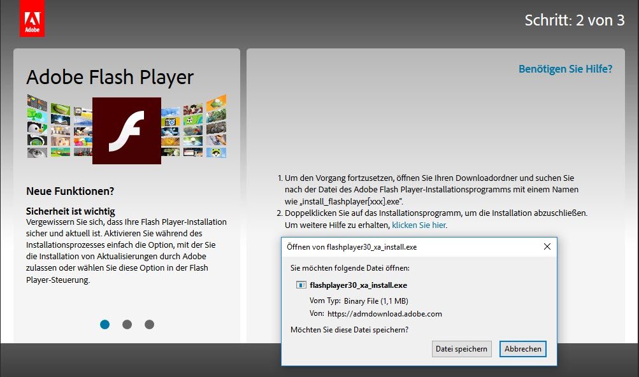Click the 'Sicherheit ist wichtig' subheading
This screenshot has width=639, height=377.
[71, 211]
